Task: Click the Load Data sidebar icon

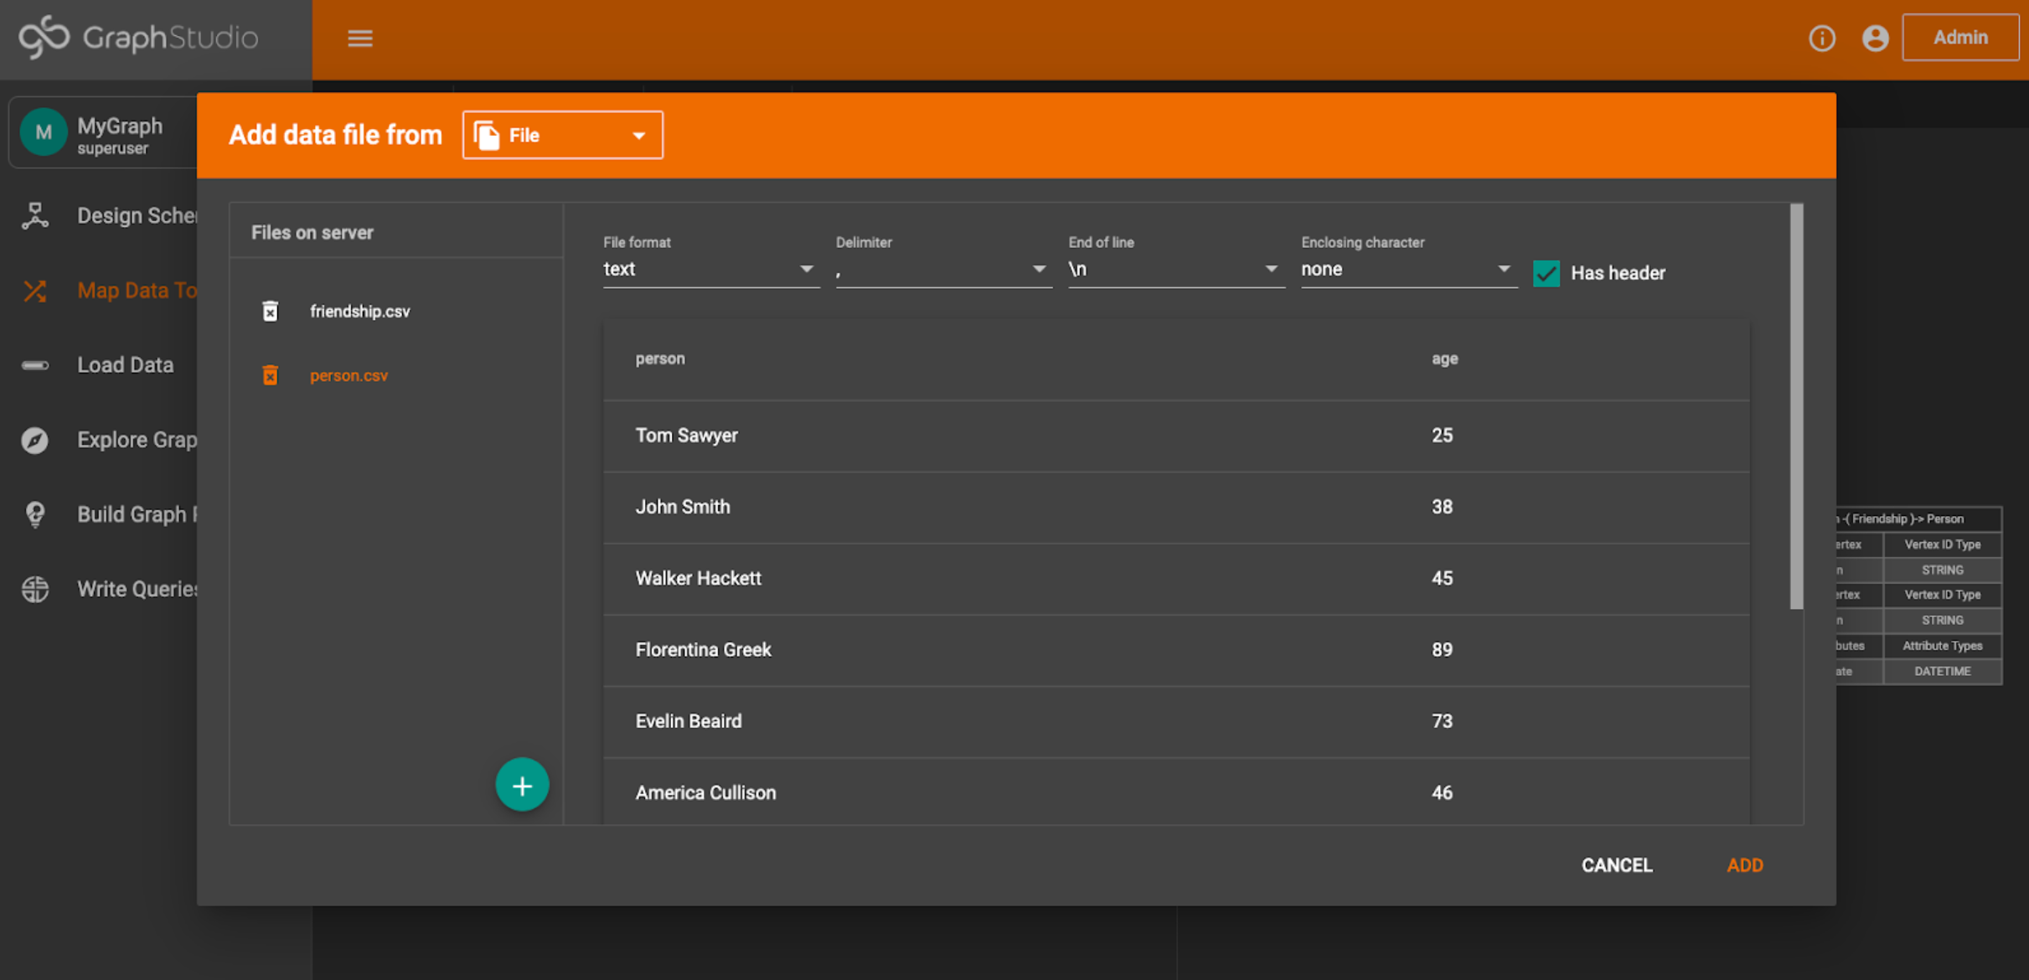Action: coord(35,365)
